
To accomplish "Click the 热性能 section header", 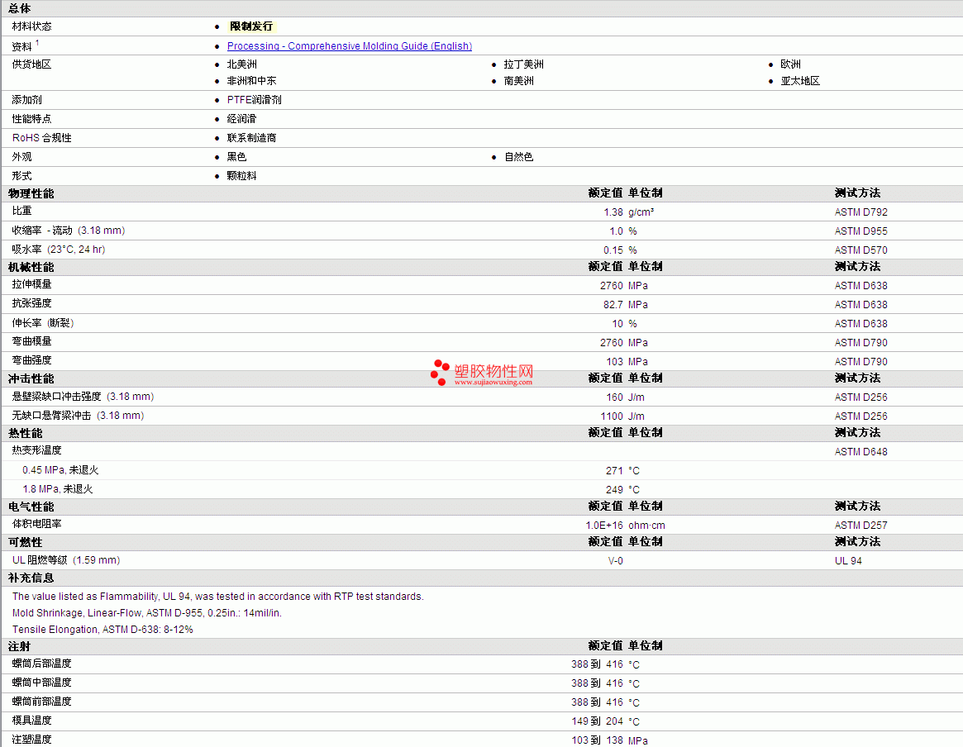I will click(26, 433).
